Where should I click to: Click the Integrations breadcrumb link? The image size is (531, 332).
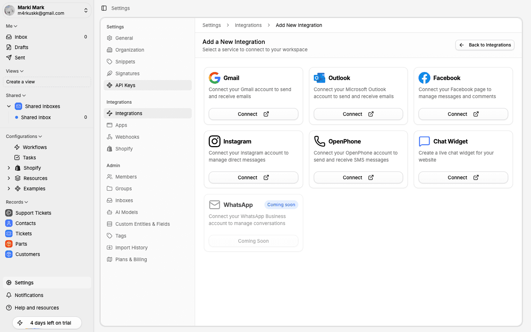coord(248,25)
